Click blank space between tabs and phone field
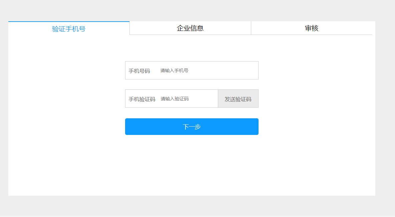This screenshot has width=395, height=217. point(191,48)
